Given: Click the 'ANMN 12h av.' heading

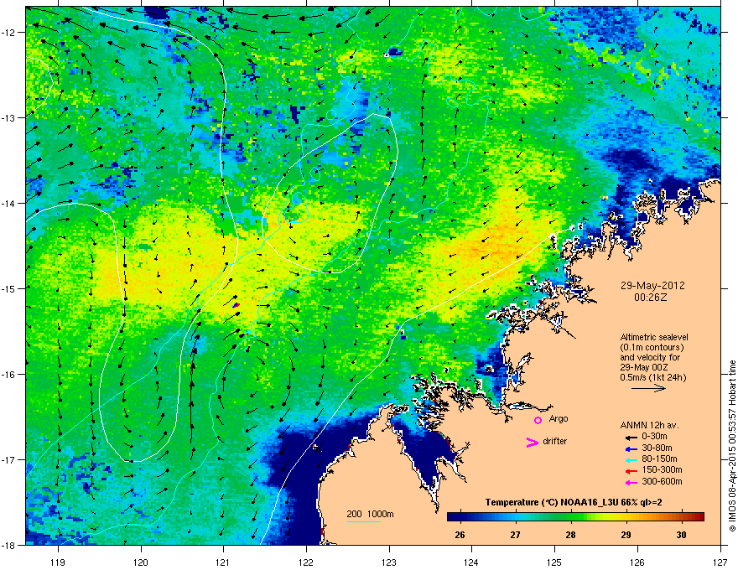Looking at the screenshot, I should click(649, 425).
